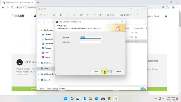Viewport: 181px width, 102px height.
Task: Open Chrome profile avatar menu
Action: click(x=173, y=7)
